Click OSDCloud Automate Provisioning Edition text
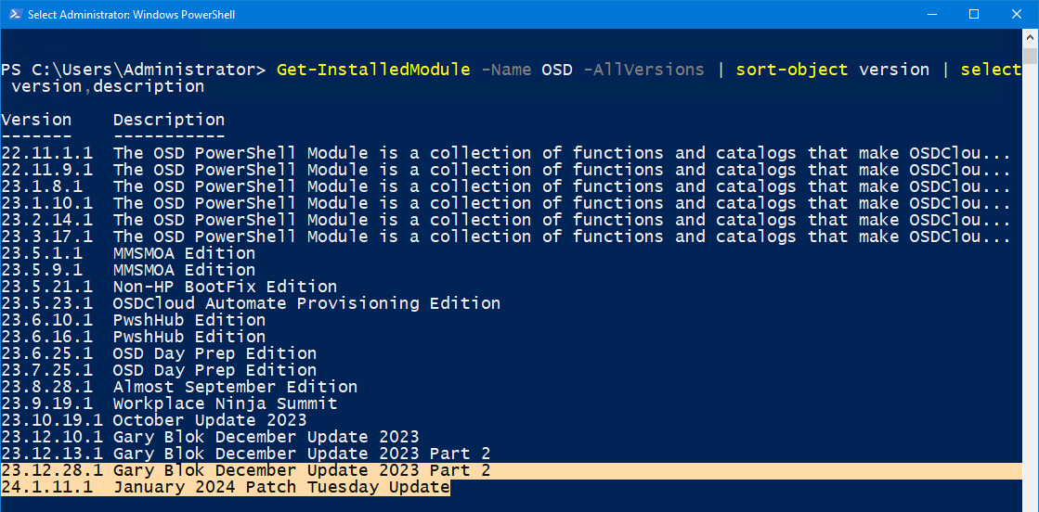1039x512 pixels. [306, 303]
